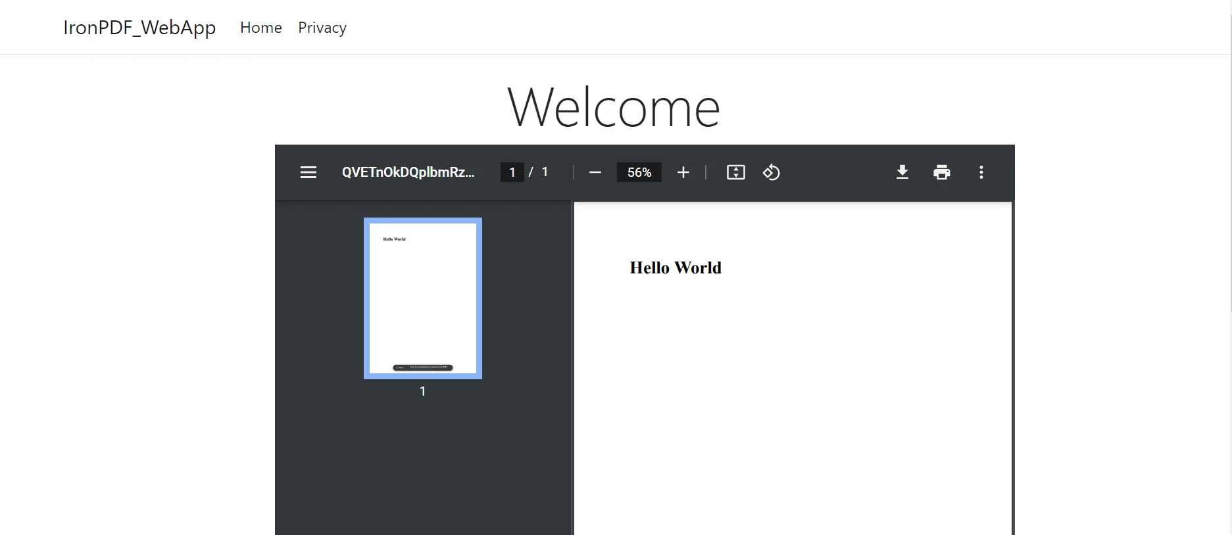The width and height of the screenshot is (1232, 535).
Task: Click the Hello World heading in PDF
Action: point(676,267)
